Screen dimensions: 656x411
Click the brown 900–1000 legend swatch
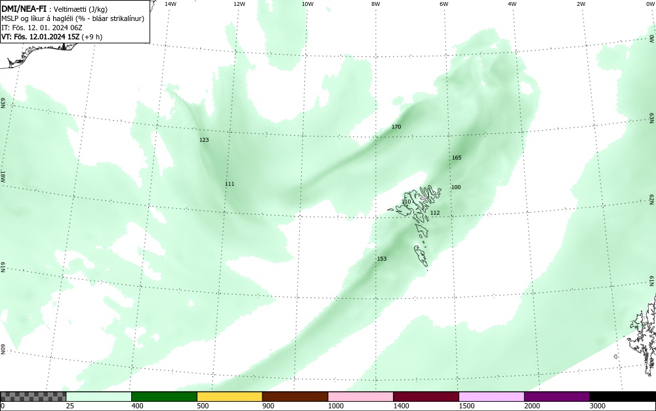pos(295,397)
